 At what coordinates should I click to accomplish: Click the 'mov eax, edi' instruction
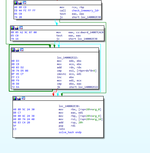pos(71,113)
